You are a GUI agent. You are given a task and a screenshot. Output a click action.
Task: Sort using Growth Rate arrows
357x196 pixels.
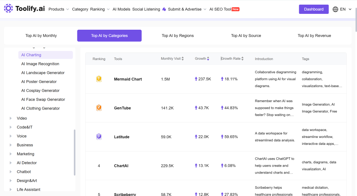tap(243, 59)
